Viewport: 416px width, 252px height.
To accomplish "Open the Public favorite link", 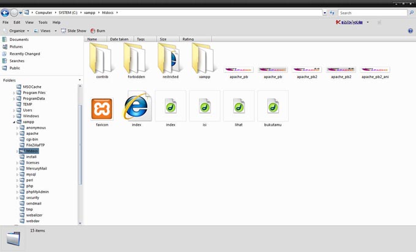I will click(11, 68).
